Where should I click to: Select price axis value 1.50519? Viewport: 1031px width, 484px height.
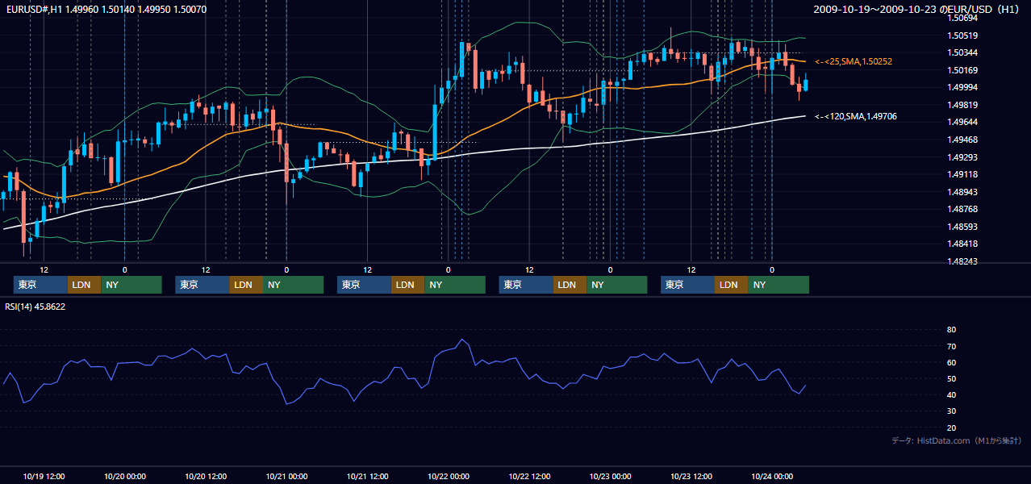[x=963, y=35]
